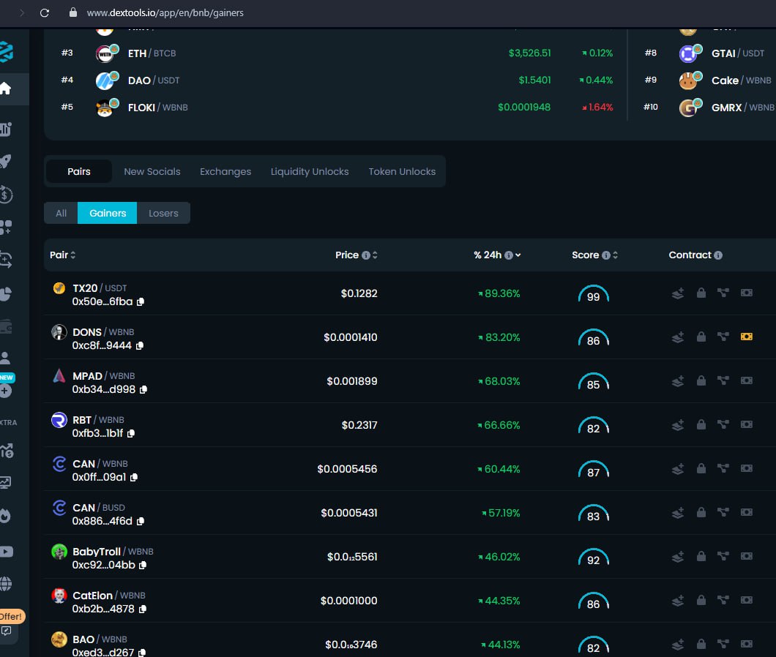Click the lock icon in TX20 row
This screenshot has height=657, width=776.
tap(701, 293)
